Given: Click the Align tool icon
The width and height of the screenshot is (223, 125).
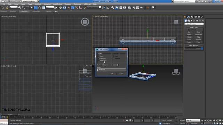Looking at the screenshot, I should tap(108, 8).
